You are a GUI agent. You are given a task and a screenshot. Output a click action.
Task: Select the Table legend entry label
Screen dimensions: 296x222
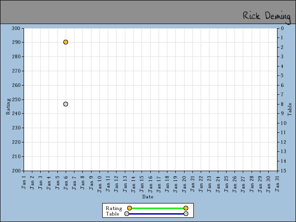[112, 214]
